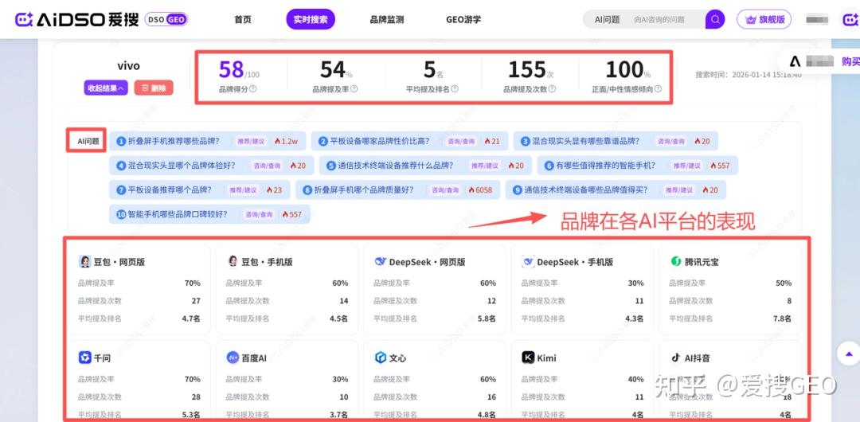Open the AI问题 search type selector

tap(607, 20)
